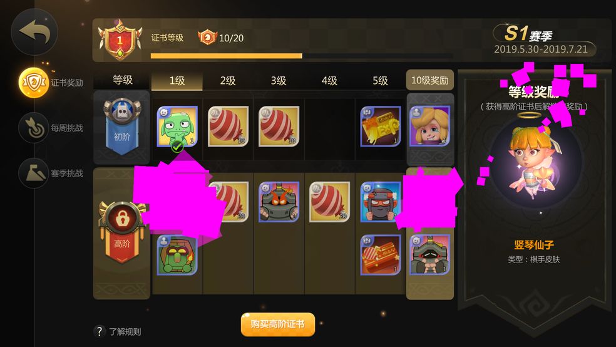616x347 pixels.
Task: Switch to the 5级 level tab
Action: [x=380, y=81]
